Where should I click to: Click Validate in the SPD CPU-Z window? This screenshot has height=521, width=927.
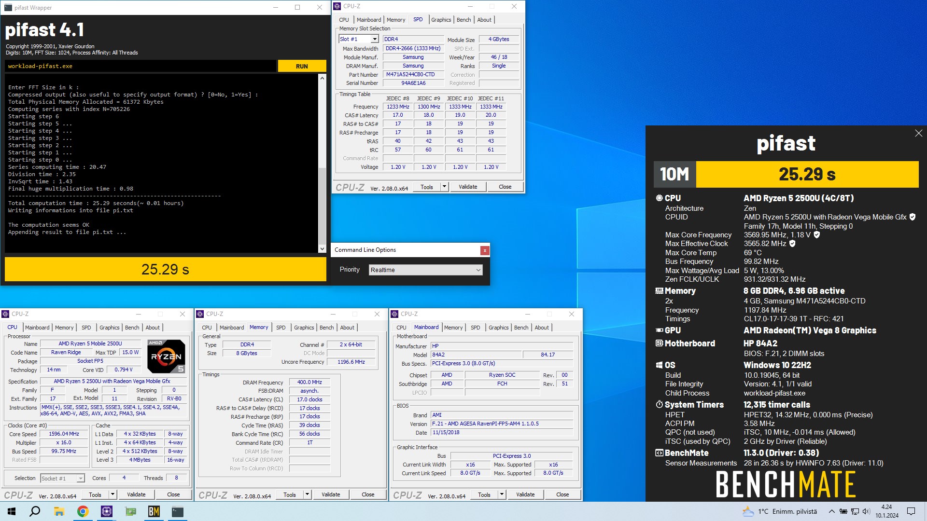(468, 187)
